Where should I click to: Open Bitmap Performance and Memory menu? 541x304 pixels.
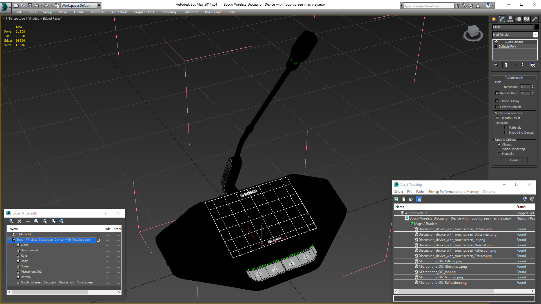click(x=453, y=192)
